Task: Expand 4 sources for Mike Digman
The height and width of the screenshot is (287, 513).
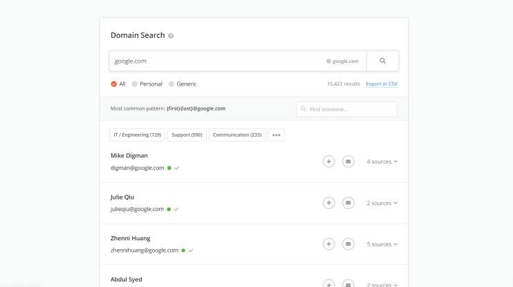Action: pyautogui.click(x=382, y=161)
